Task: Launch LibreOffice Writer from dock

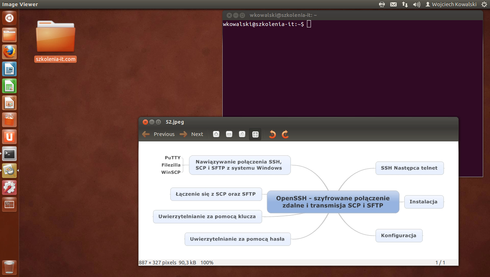Action: (x=9, y=69)
